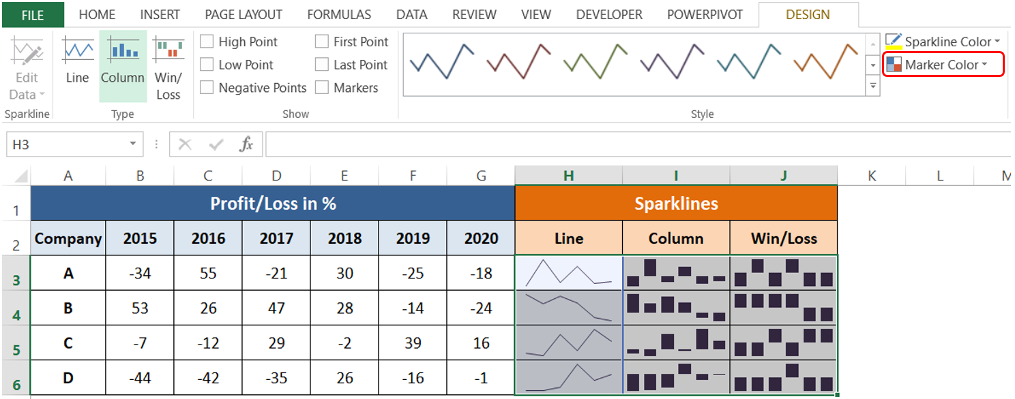This screenshot has height=399, width=1015.
Task: Open the DEVELOPER ribbon section
Action: 609,14
